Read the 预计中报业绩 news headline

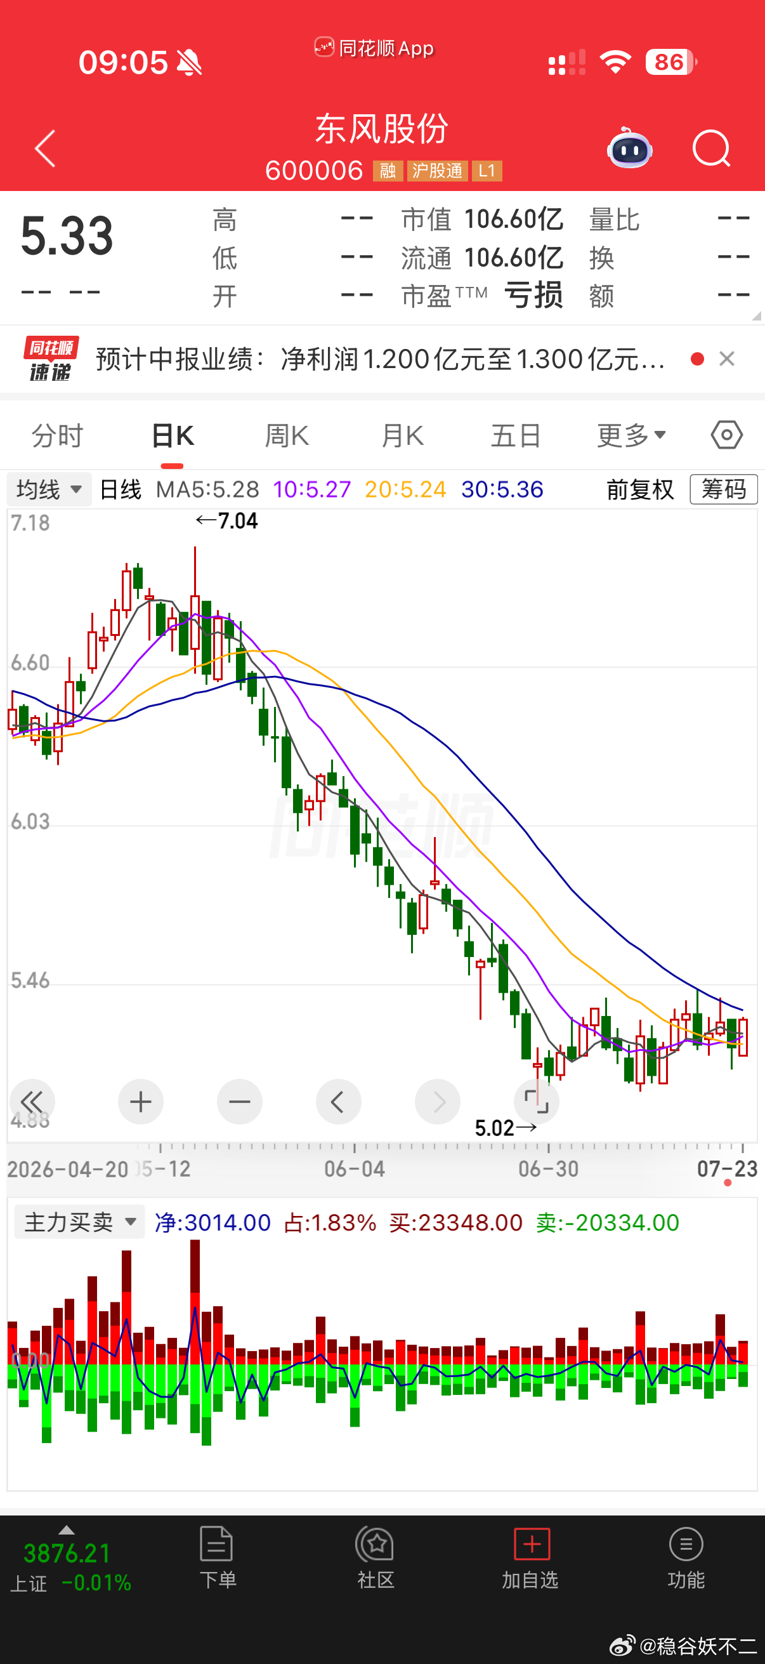point(380,359)
